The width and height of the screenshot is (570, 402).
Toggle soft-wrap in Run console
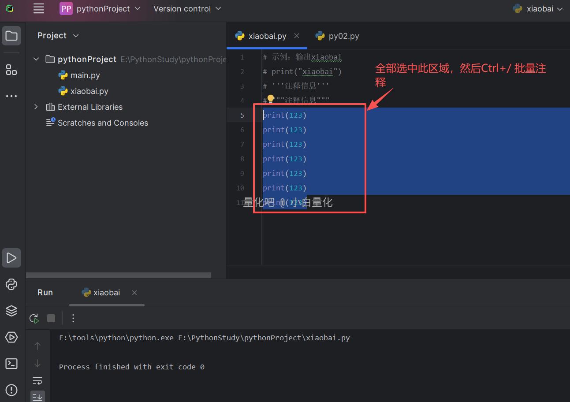[37, 380]
